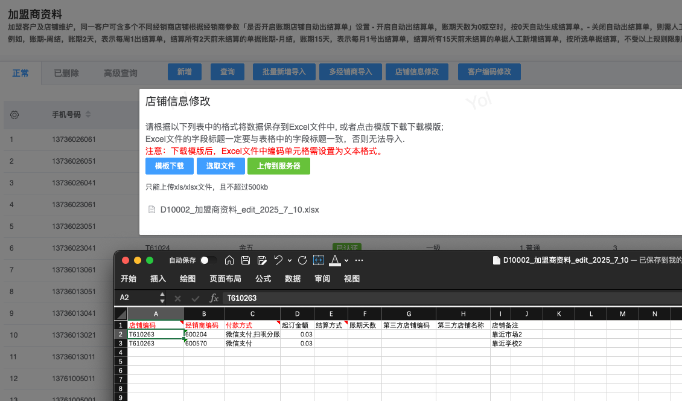Click the Save icon in Excel toolbar
682x401 pixels.
246,260
